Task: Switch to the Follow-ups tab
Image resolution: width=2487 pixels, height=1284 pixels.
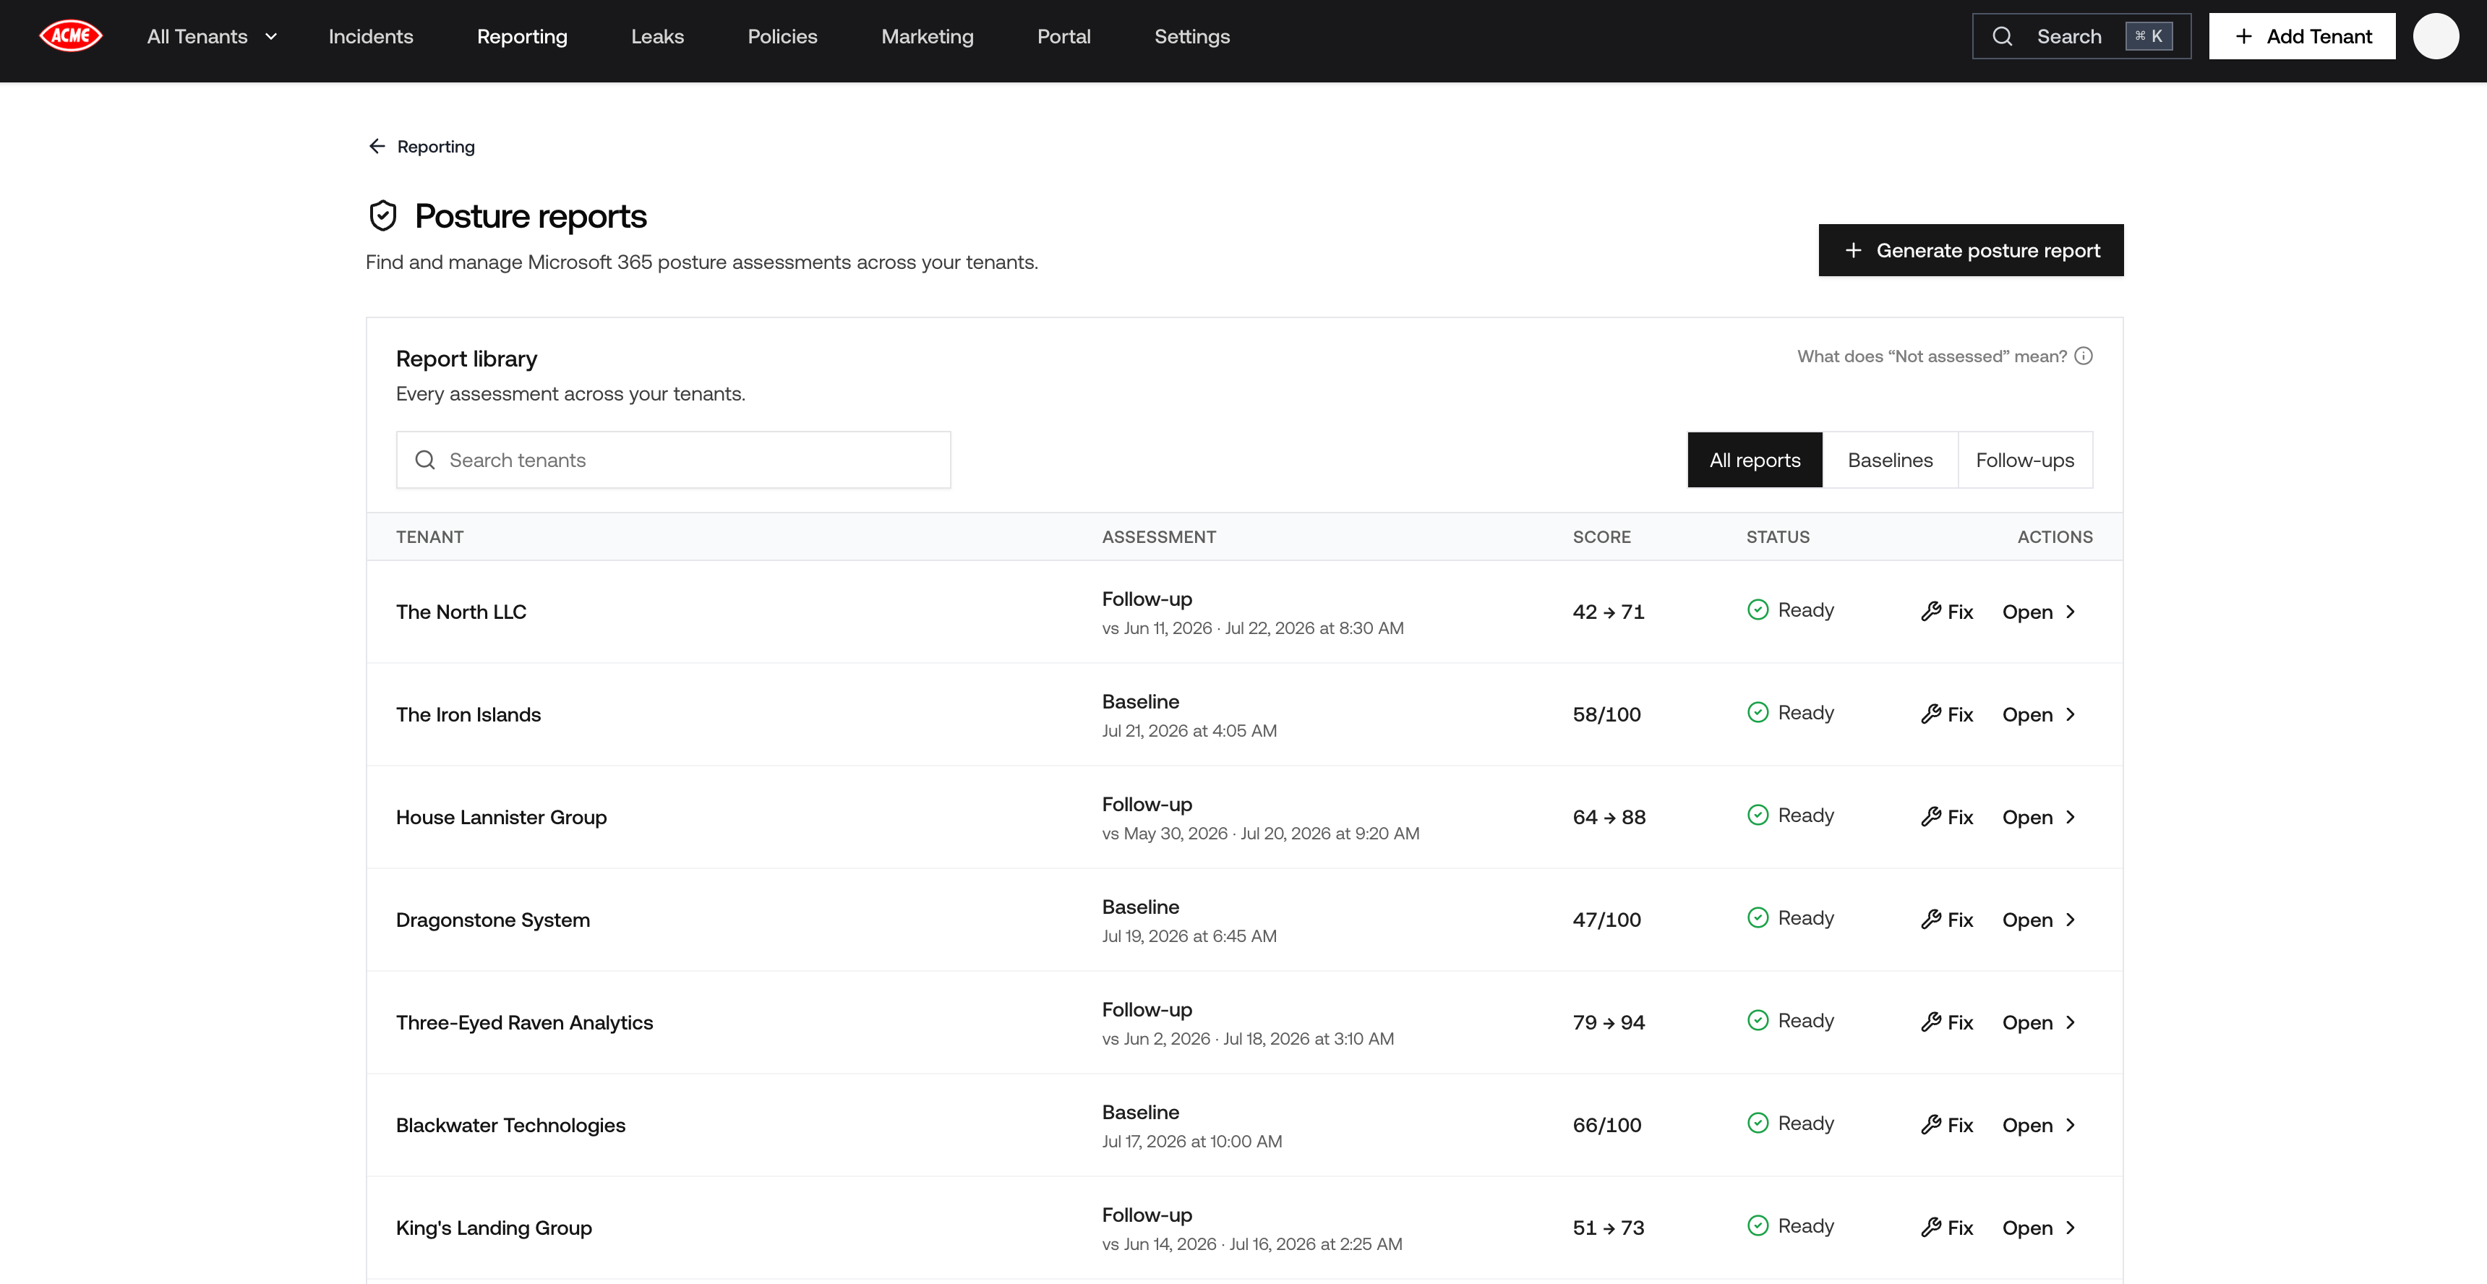Action: pos(2024,460)
